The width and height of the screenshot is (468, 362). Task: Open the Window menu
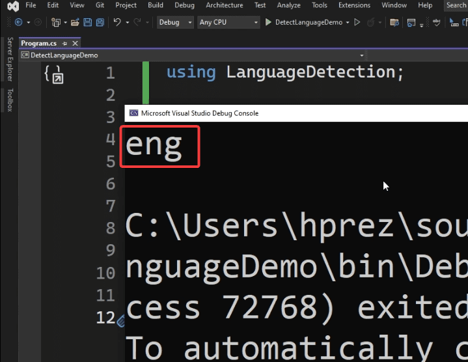tap(394, 5)
